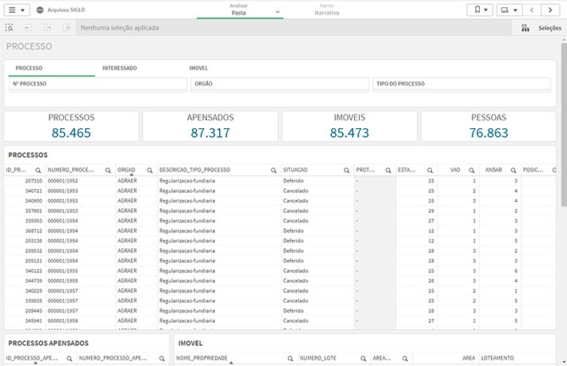Search in ID_PROCESSO_APE... column
The height and width of the screenshot is (366, 567).
pyautogui.click(x=69, y=359)
